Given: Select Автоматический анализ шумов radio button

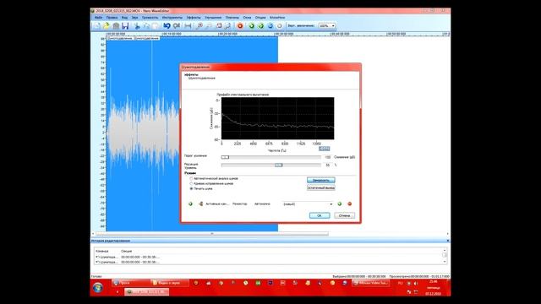Looking at the screenshot, I should tap(191, 179).
